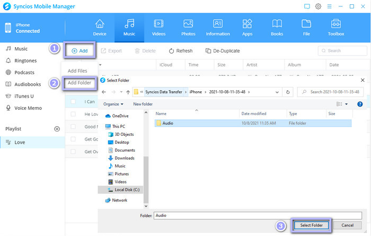Screen dimensions: 371x236
Task: Close the Select Folder dialog
Action: (363, 80)
